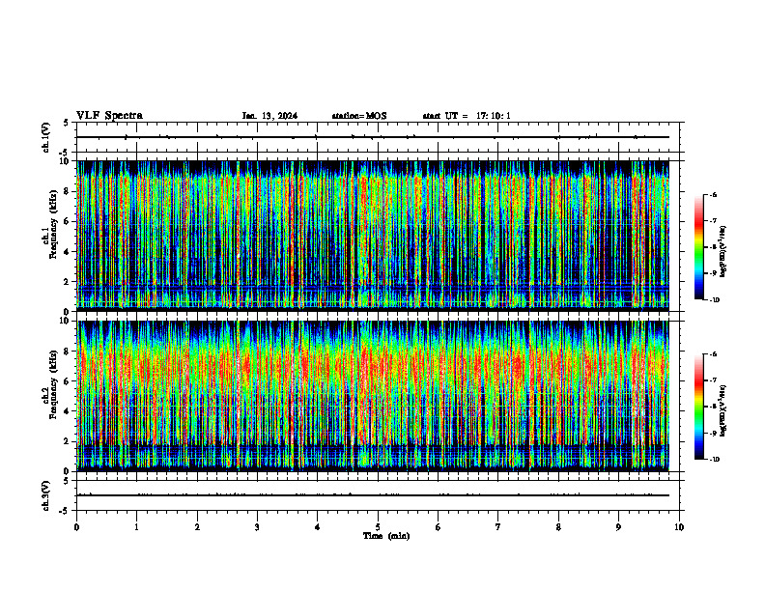765x591 pixels.
Task: Click the "8" tick on the time axis
Action: (x=558, y=527)
